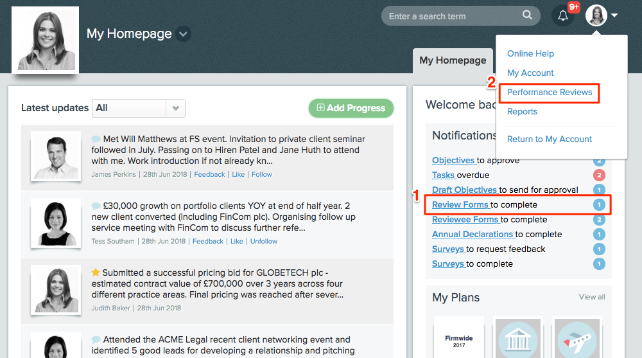Click View all in My Plans
Image resolution: width=642 pixels, height=358 pixels.
tap(592, 297)
